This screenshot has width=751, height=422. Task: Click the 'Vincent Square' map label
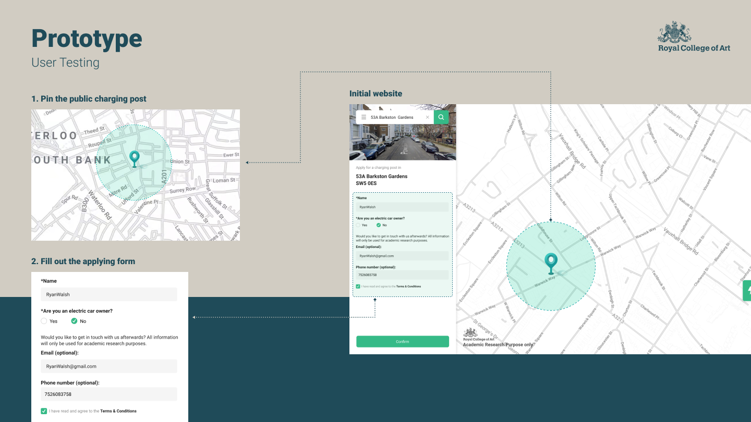[710, 180]
